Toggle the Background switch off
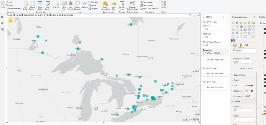This screenshot has height=125, width=266. [251, 91]
